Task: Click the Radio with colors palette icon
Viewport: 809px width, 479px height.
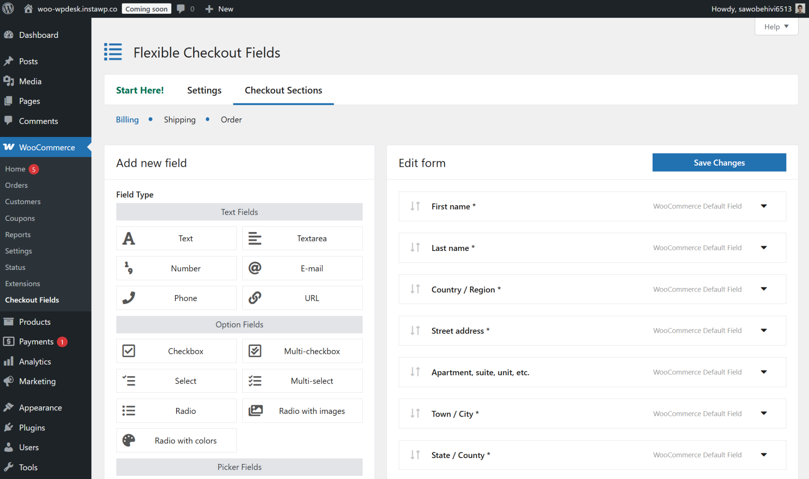Action: [129, 440]
